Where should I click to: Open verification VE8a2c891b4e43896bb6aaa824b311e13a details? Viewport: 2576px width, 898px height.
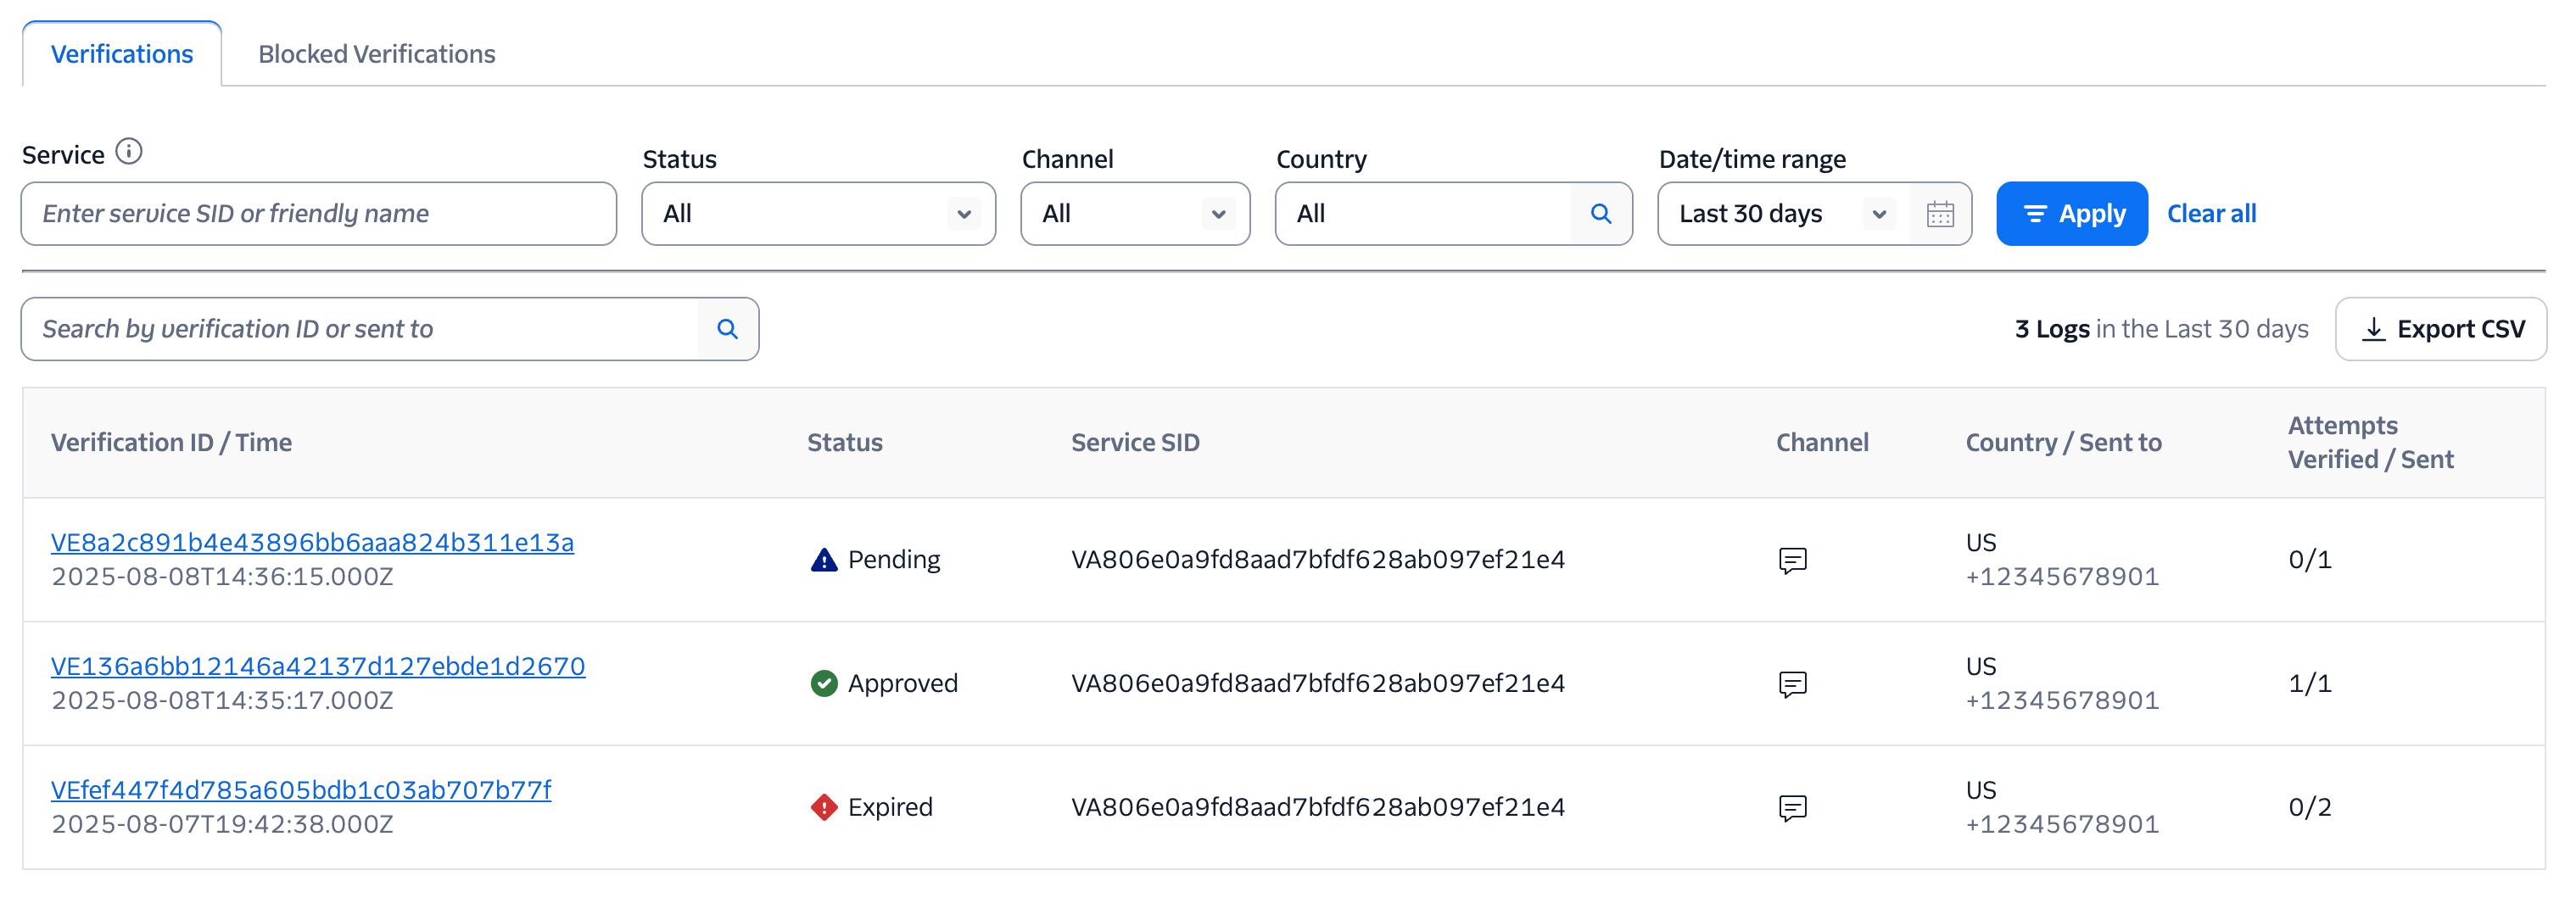click(312, 541)
